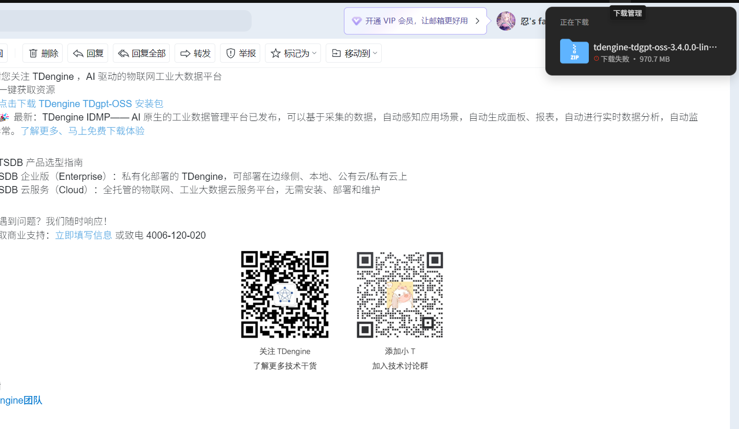Click the trash icon on Delete button
Screen dimensions: 739x429
(x=33, y=54)
